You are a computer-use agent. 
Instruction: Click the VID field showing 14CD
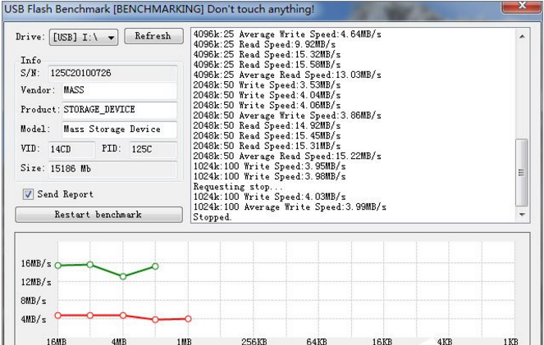pos(71,149)
